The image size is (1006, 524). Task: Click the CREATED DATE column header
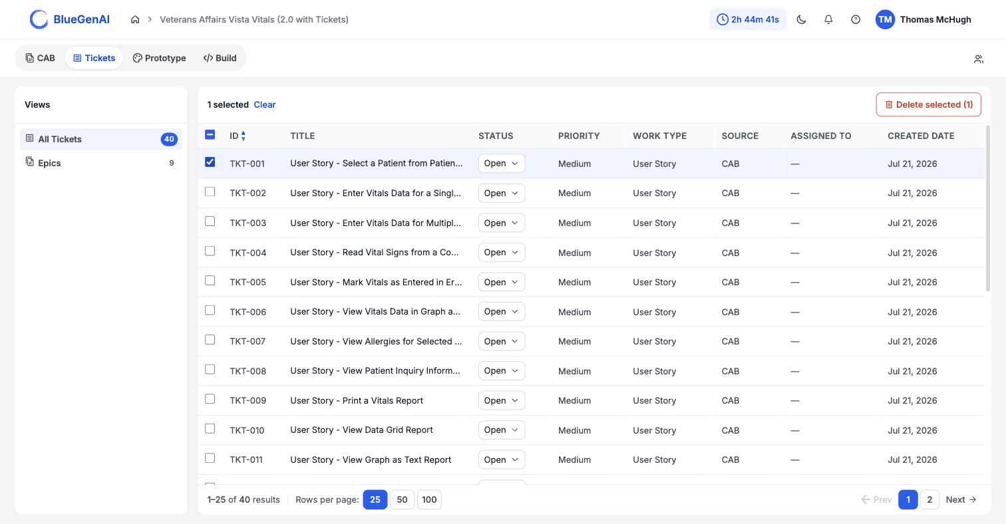click(x=921, y=136)
